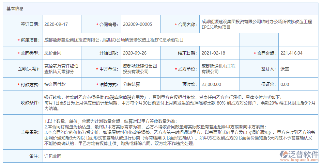Click the 合同编号 value 202009-00005
Viewport: 322px width, 165px height.
[x=137, y=24]
